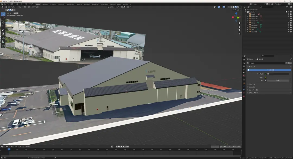Screen dimensions: 293x159
Task: Select the Annotate tool
Action: (x=3, y=38)
